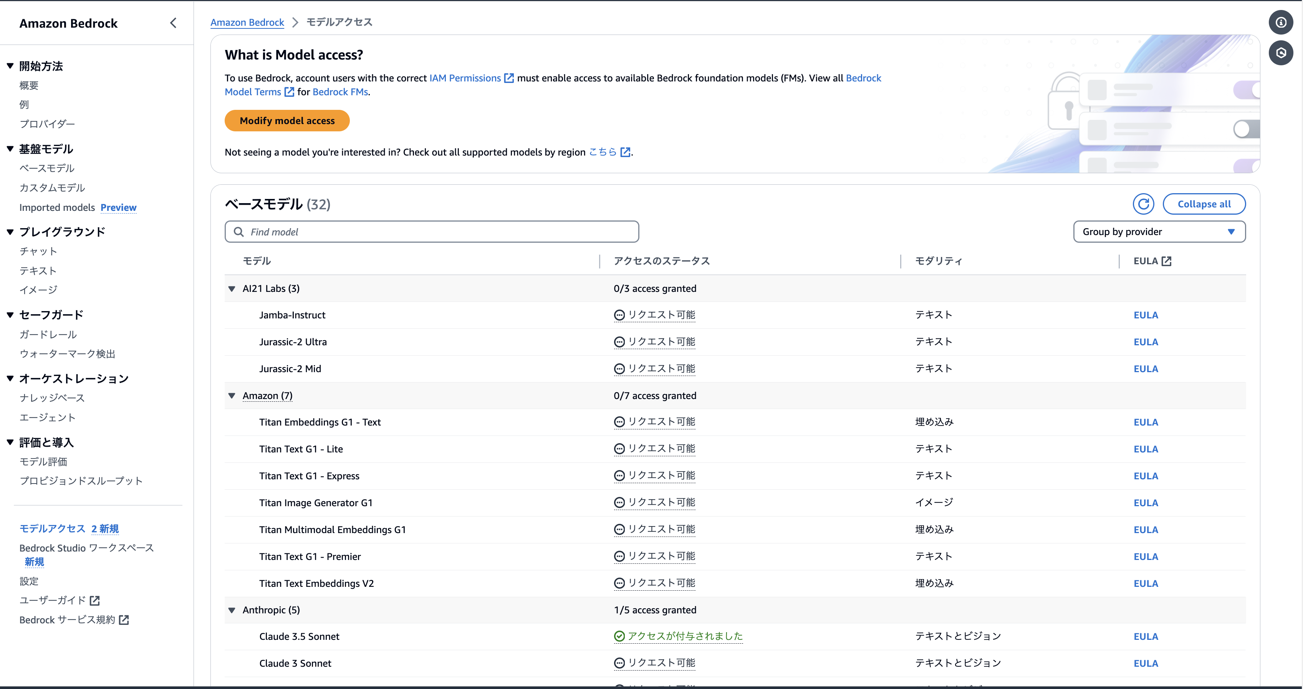Click the Modify model access button
This screenshot has height=689, width=1303.
[x=287, y=121]
